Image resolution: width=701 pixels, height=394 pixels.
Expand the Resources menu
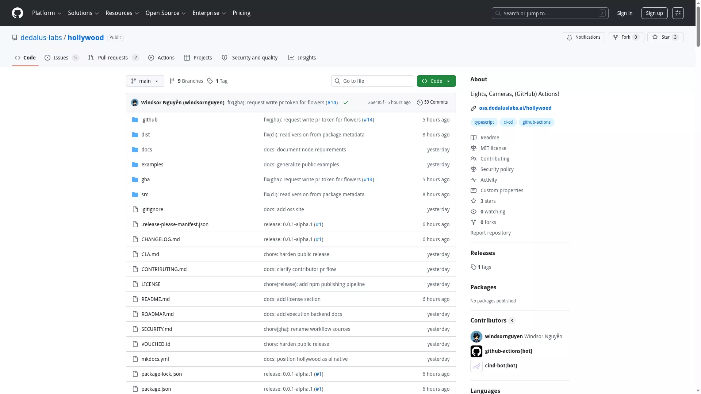coord(122,13)
